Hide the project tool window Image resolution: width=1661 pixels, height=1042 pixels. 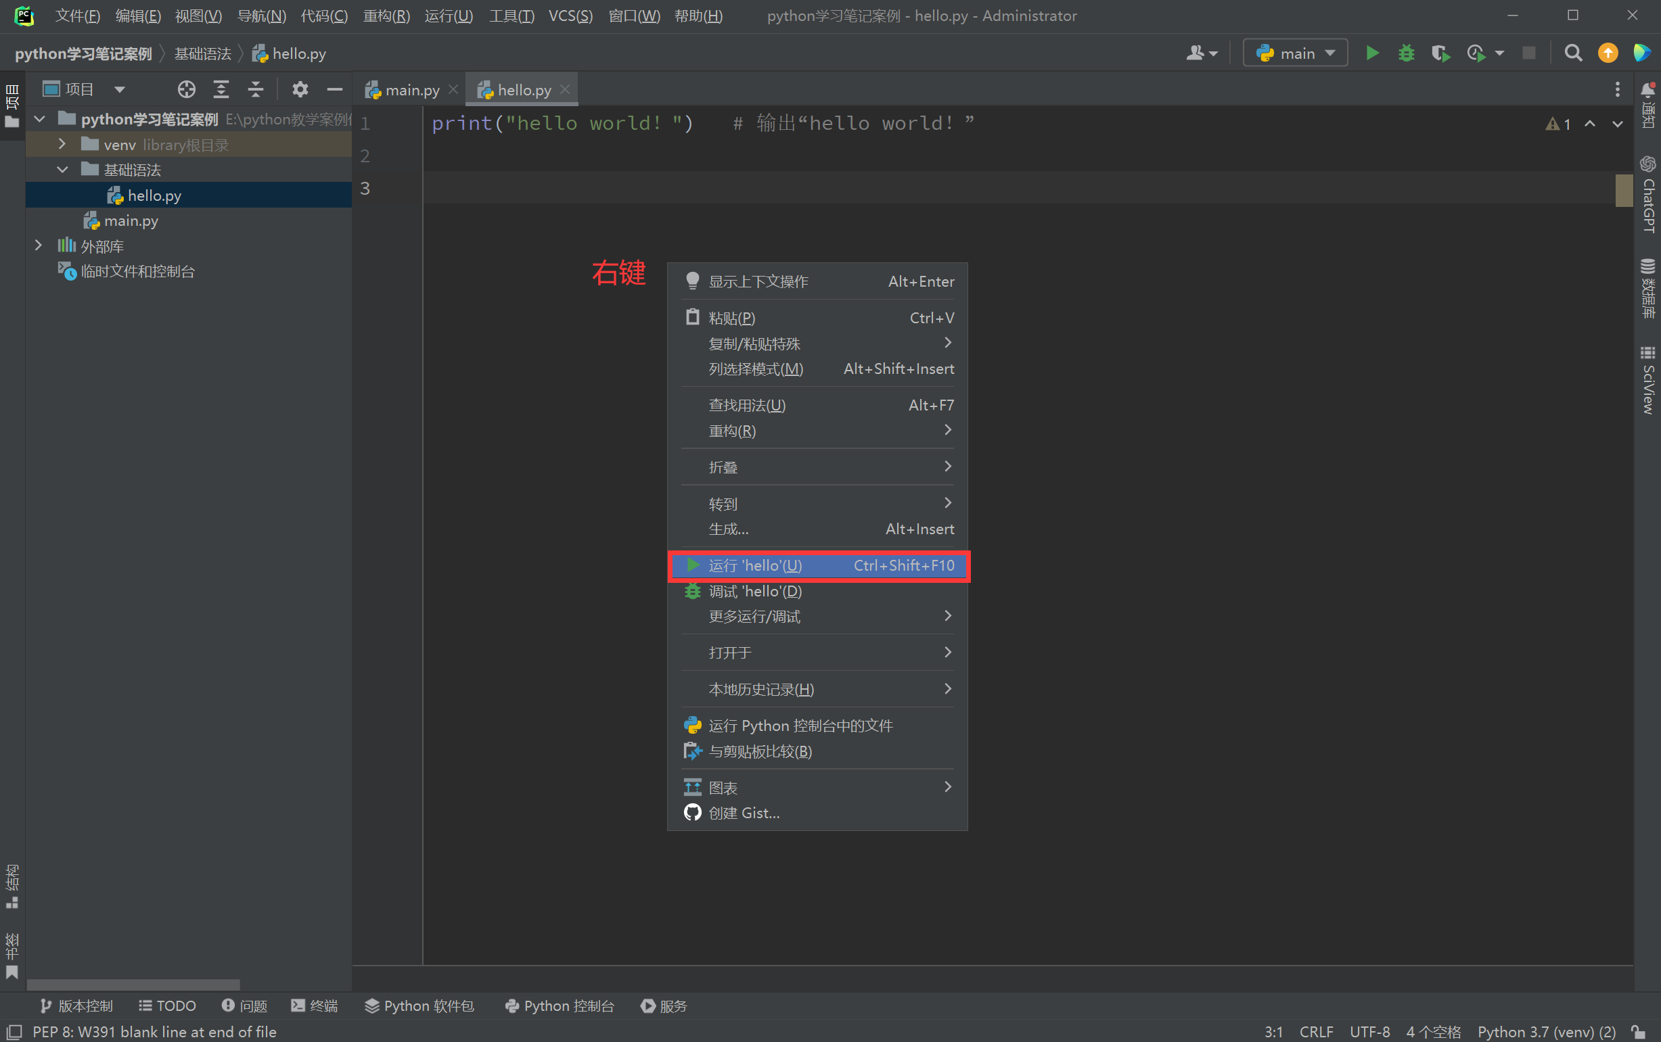click(334, 89)
